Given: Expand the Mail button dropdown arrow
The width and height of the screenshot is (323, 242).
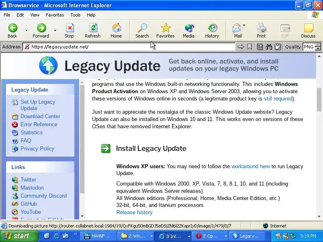Looking at the screenshot, I should point(244,25).
